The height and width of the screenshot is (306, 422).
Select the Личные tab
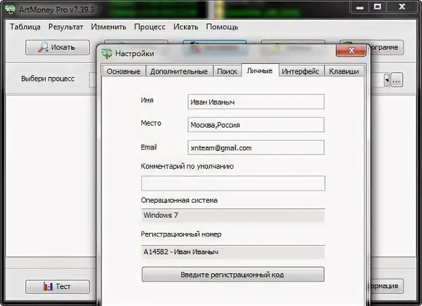(x=260, y=70)
